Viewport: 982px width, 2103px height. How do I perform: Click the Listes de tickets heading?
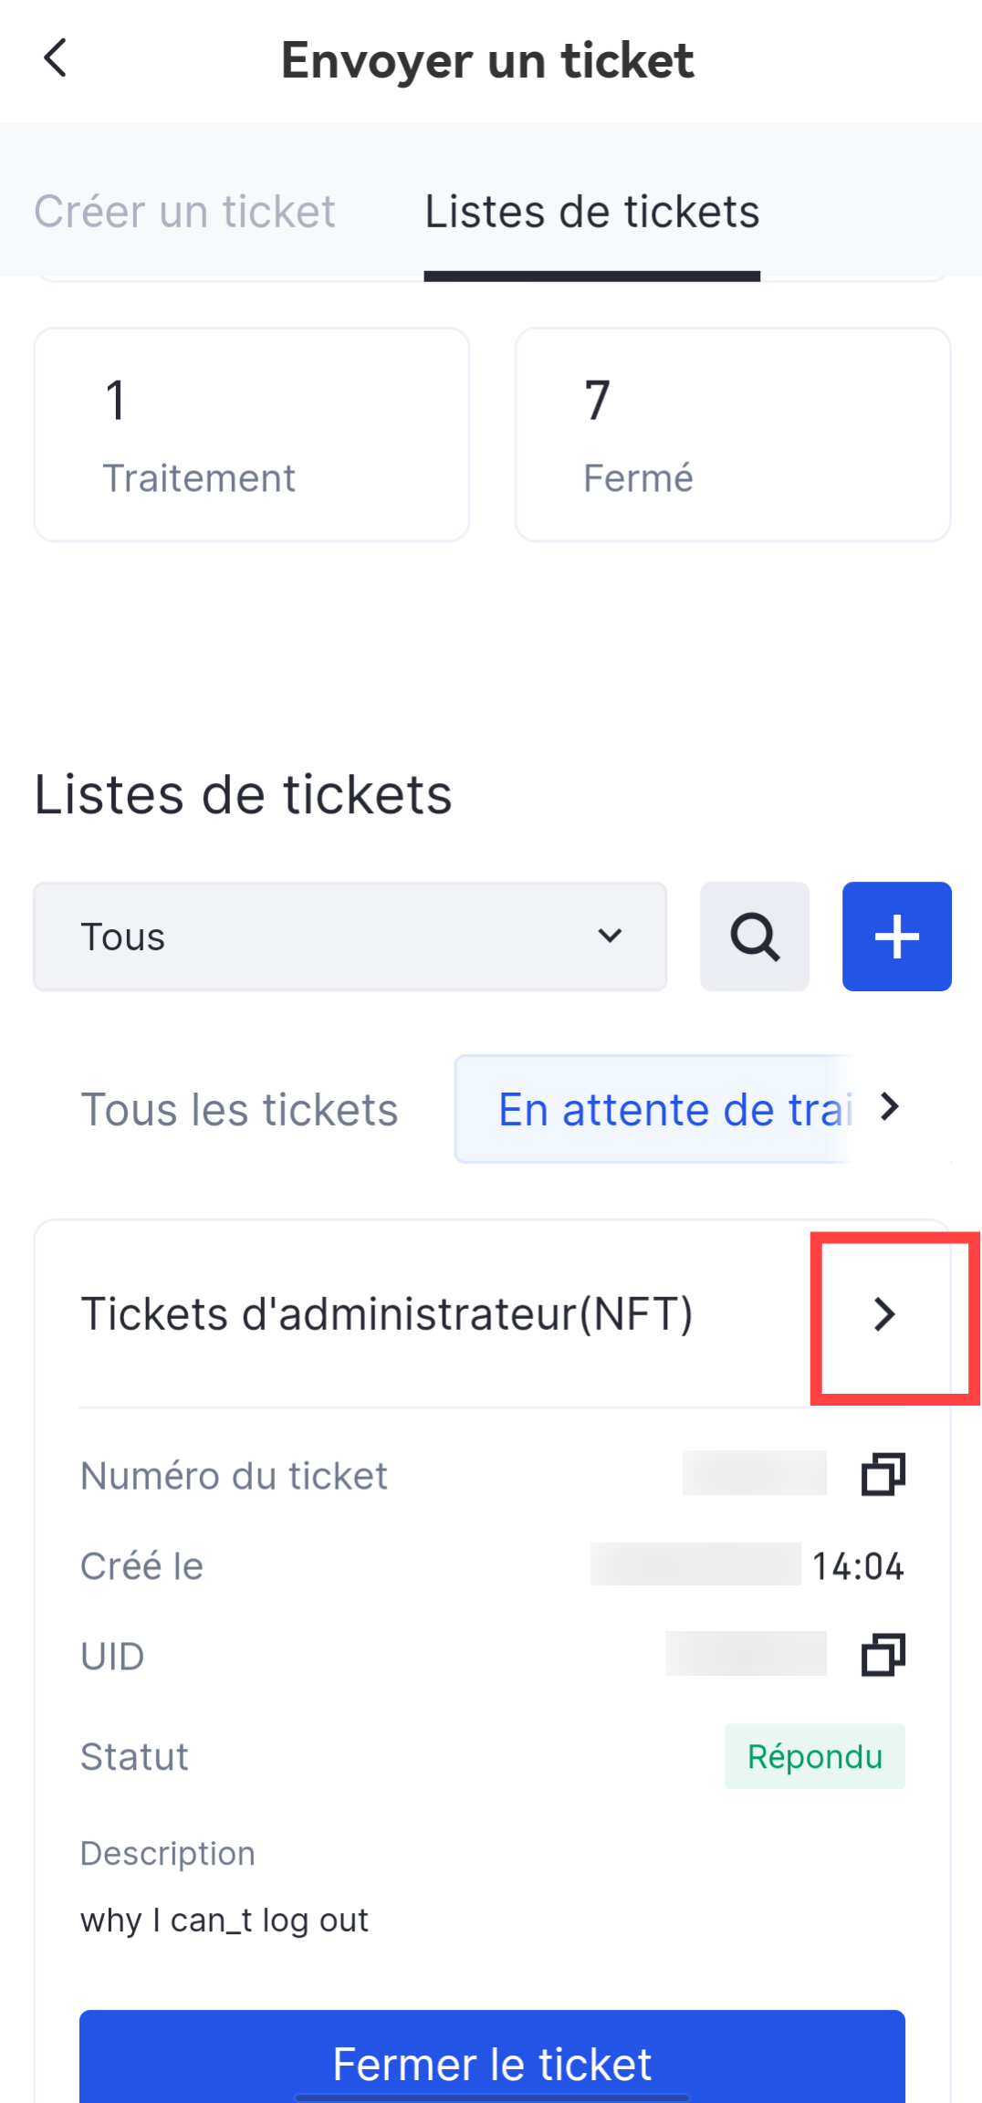243,794
